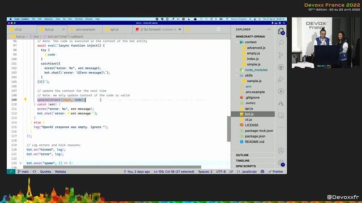
Task: Open the remote window status bar indicator
Action: [x=11, y=171]
